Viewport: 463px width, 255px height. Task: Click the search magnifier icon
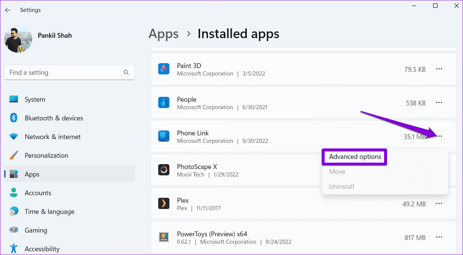tap(126, 73)
